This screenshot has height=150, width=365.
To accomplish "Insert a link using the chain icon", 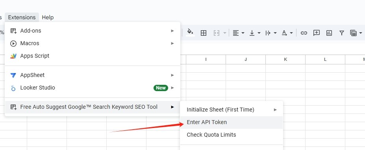I will (304, 33).
